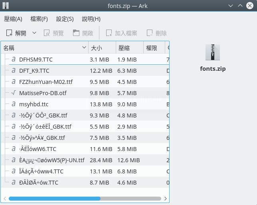Image resolution: width=257 pixels, height=205 pixels.
Task: Click the icon beside MatissePro-DB.otf
Action: click(14, 93)
